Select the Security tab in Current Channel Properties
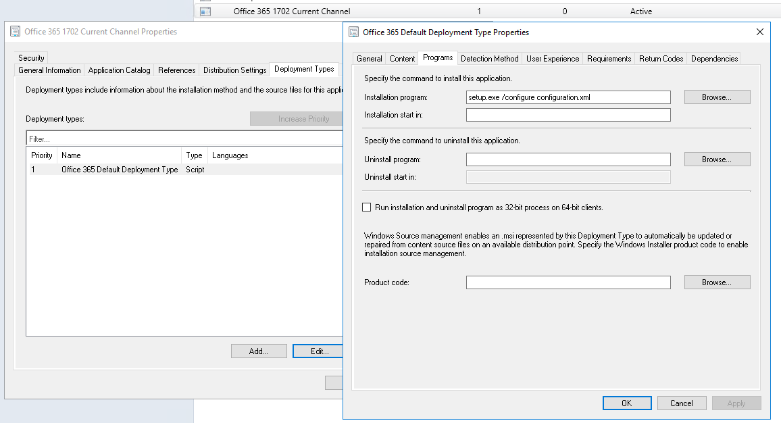781x423 pixels. point(31,58)
